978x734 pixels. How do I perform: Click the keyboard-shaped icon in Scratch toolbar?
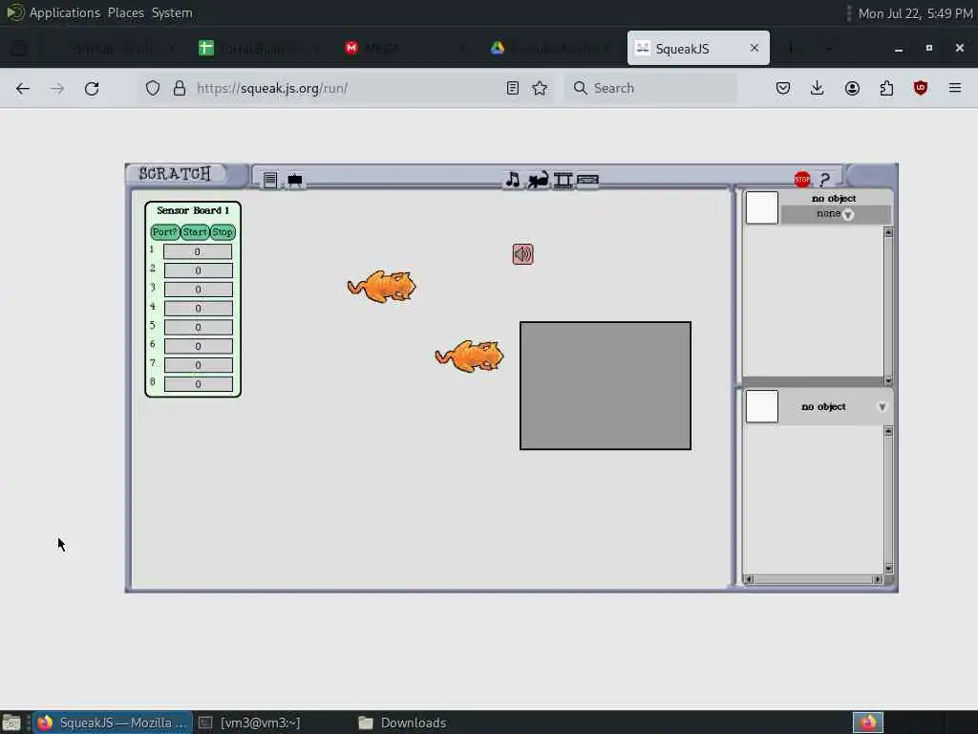(587, 181)
